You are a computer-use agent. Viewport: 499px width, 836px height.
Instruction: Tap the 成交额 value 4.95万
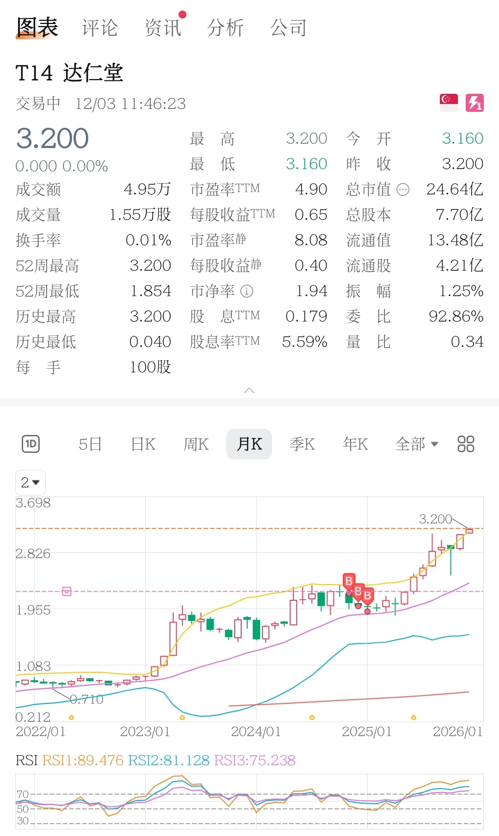(147, 189)
